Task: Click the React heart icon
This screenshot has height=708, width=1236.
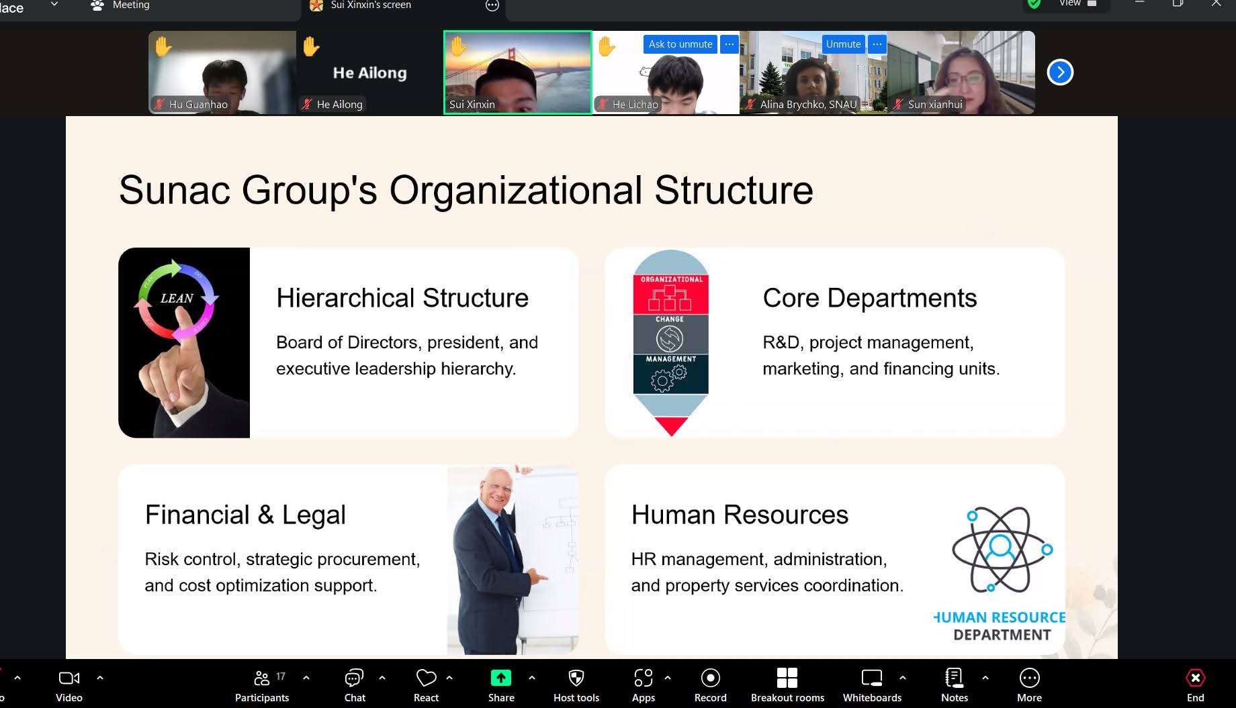Action: point(426,679)
